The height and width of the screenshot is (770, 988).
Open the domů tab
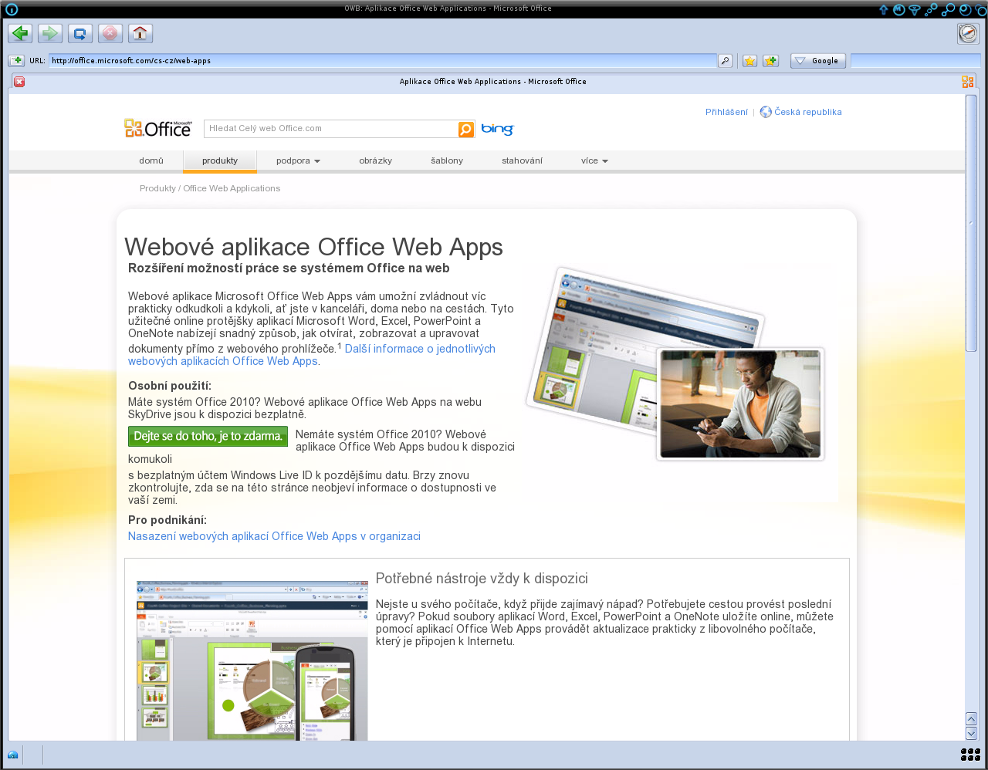click(x=151, y=160)
